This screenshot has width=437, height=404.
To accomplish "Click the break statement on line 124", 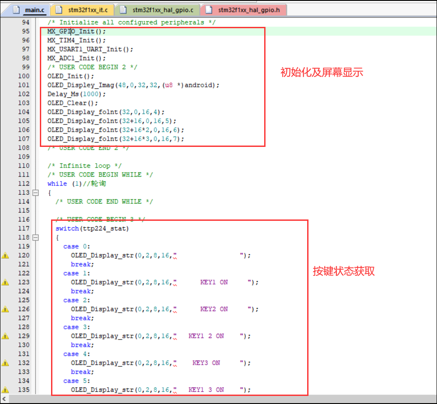I will (x=82, y=291).
